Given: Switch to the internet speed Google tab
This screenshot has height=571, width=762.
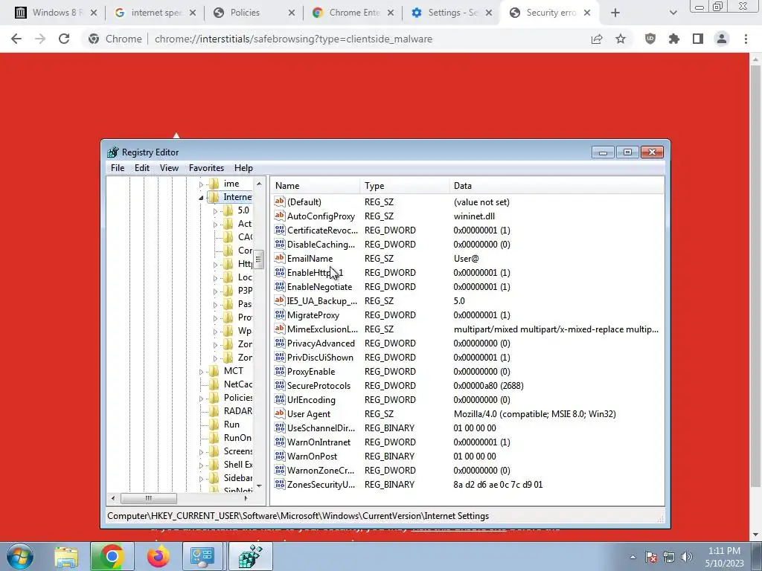Looking at the screenshot, I should [x=156, y=13].
